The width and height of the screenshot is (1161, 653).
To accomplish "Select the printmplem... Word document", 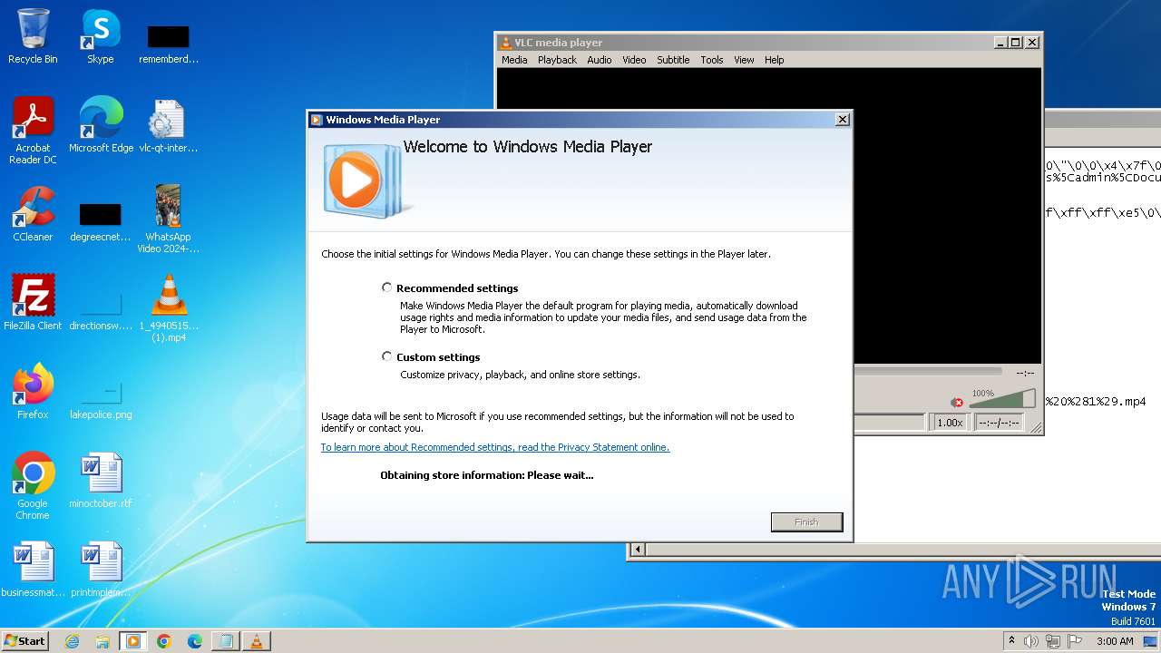I will click(100, 570).
